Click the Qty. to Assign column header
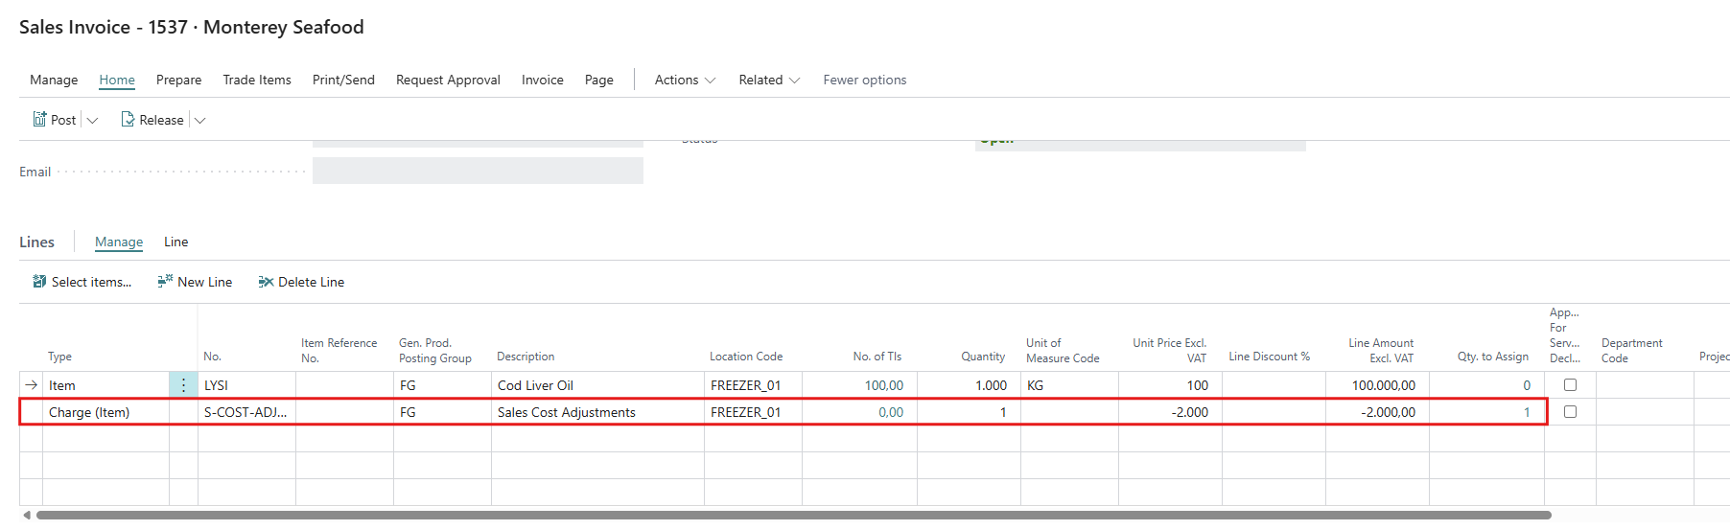This screenshot has height=530, width=1730. pos(1493,357)
